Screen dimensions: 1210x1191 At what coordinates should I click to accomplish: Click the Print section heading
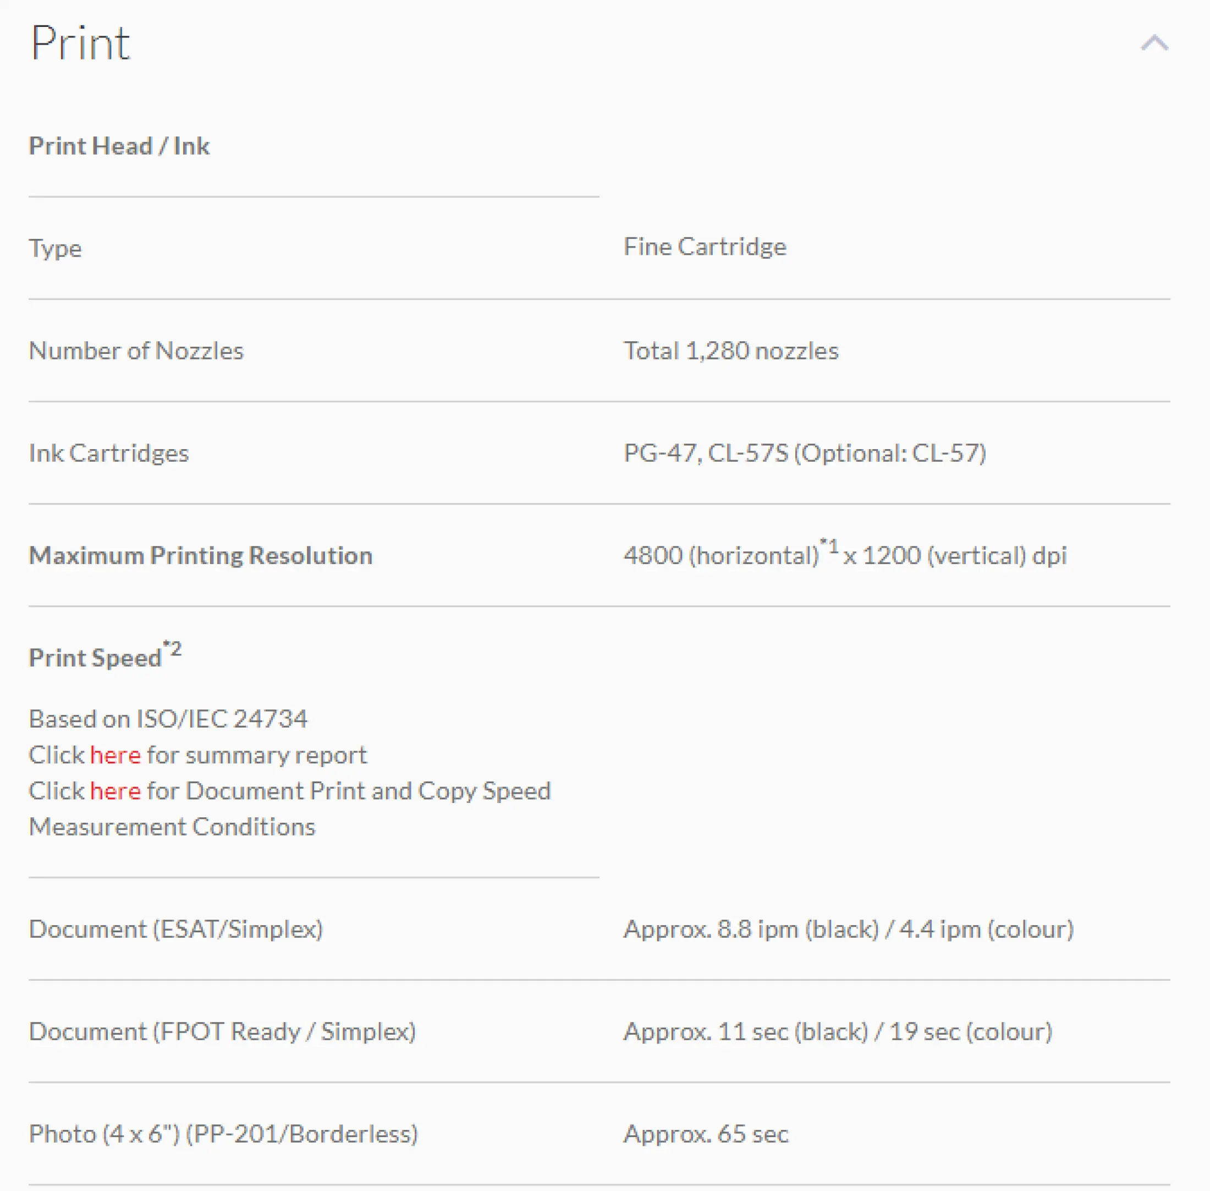tap(81, 43)
